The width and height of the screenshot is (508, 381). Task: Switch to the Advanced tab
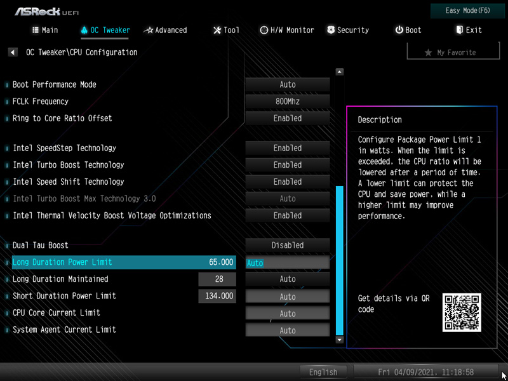pos(166,30)
